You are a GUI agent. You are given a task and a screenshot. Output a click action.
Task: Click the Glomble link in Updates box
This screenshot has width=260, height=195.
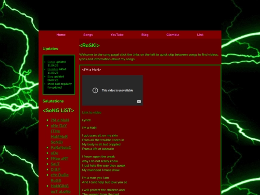coord(53,69)
